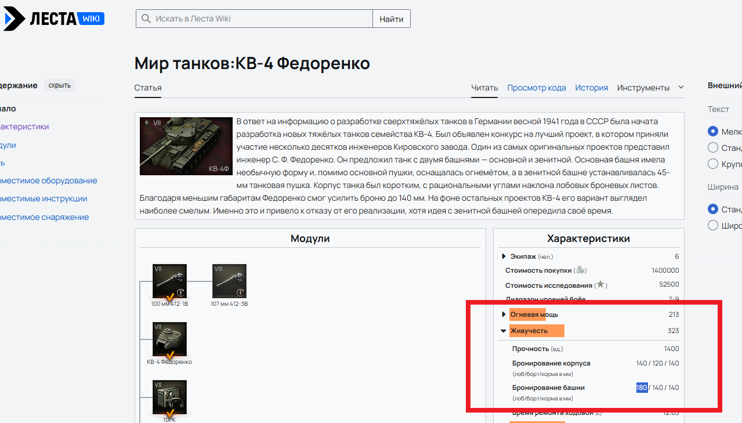
Task: Jump to the Характеристики contents link
Action: point(24,126)
